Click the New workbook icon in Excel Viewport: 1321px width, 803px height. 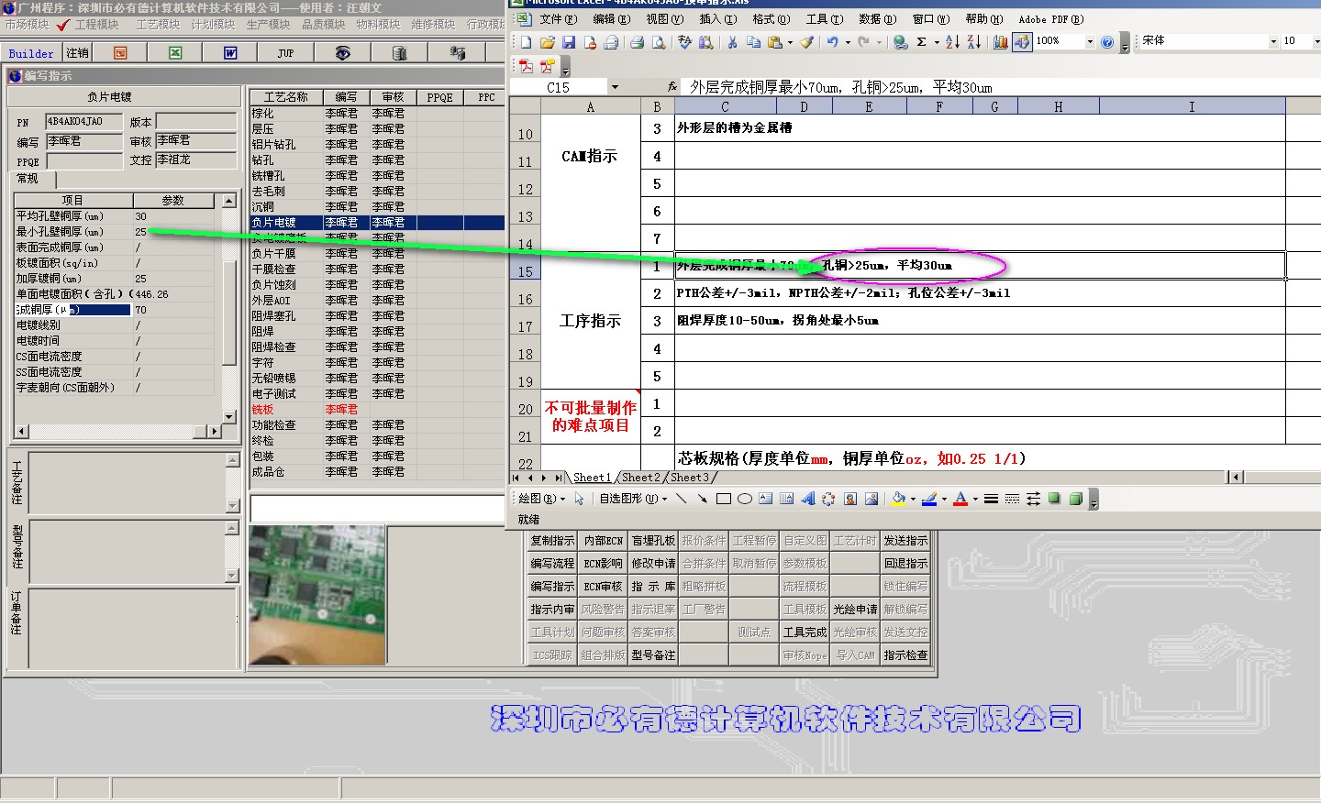(x=527, y=41)
